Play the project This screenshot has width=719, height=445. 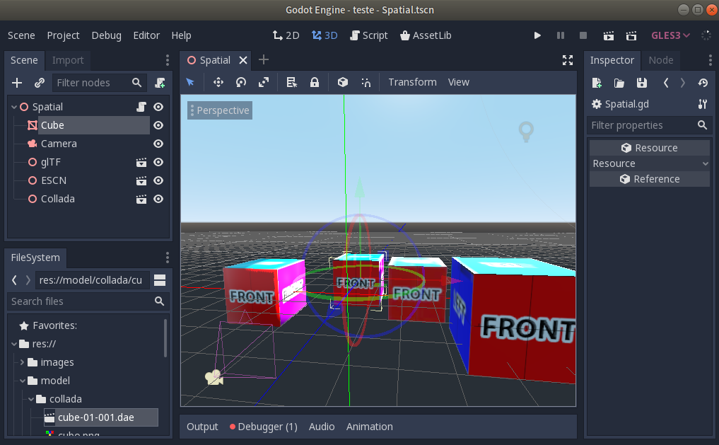(537, 35)
